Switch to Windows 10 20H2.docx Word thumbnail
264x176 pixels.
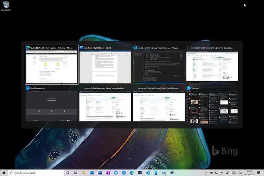(105, 64)
